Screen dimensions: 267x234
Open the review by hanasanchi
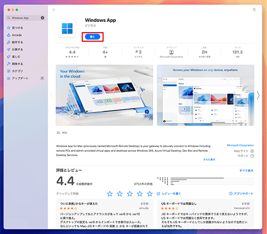(x=206, y=214)
